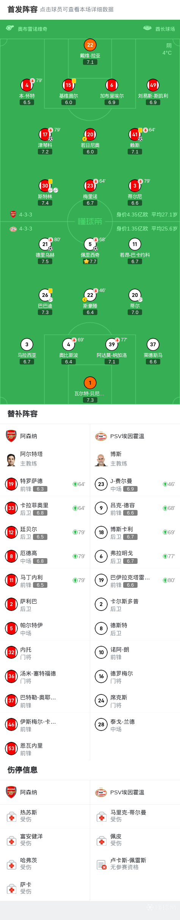Tap 阿达莫-纳加洛 number 39 badge

click(112, 344)
